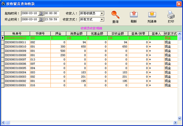Click 手牌号 cell 004
The height and width of the screenshot is (126, 183).
40,68
